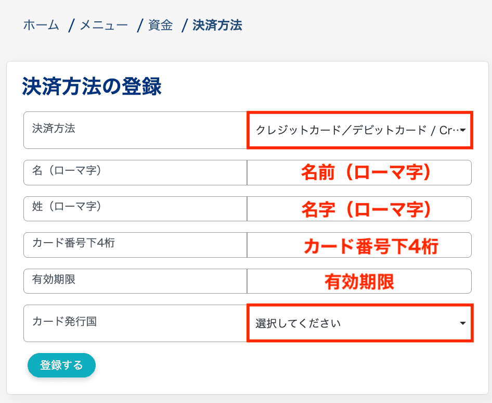Viewport: 492px width, 403px height.
Task: Click the カード発行国 dropdown arrow icon
Action: click(x=462, y=323)
